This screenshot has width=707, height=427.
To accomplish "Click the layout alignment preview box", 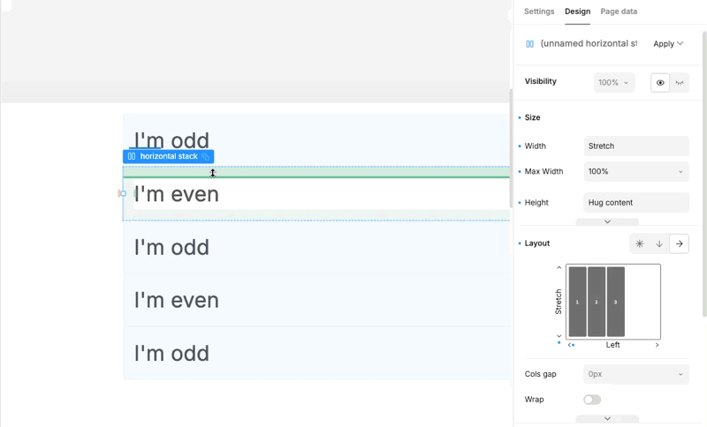I will pyautogui.click(x=613, y=302).
